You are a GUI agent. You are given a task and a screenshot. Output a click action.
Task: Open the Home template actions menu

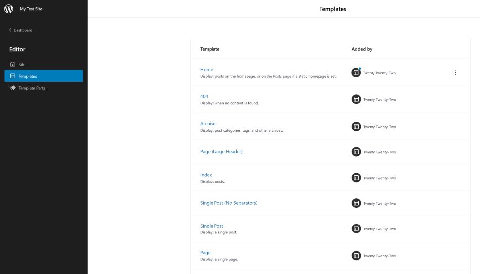pos(455,73)
